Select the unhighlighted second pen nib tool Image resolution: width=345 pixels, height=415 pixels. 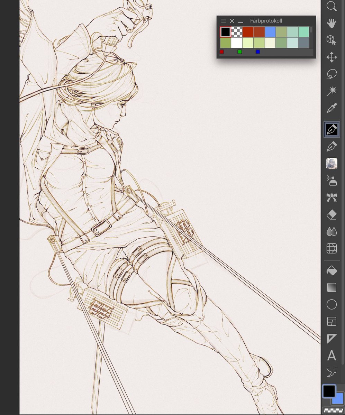coord(332,147)
